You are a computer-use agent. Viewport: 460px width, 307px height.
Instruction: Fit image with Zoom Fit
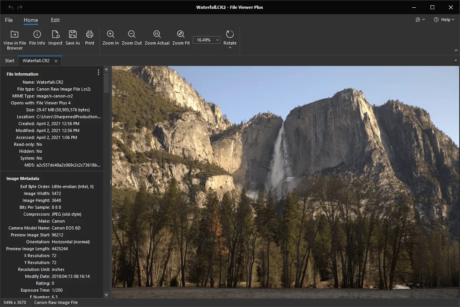(181, 38)
